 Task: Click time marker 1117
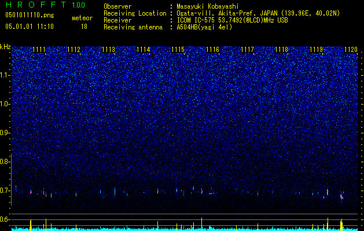(248, 50)
